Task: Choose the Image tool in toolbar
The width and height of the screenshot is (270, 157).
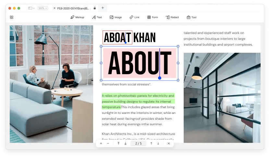Action: pos(116,17)
